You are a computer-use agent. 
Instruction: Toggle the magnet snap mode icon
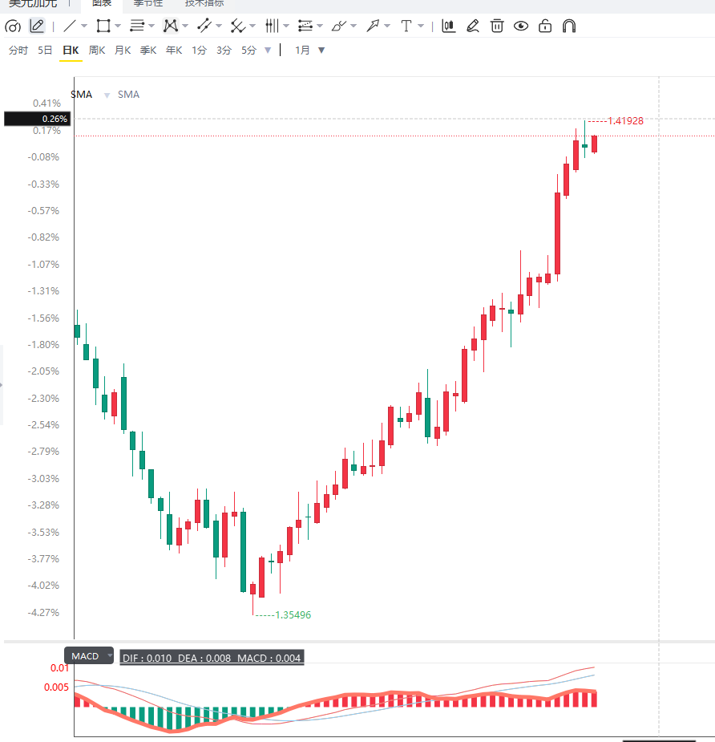coord(569,26)
